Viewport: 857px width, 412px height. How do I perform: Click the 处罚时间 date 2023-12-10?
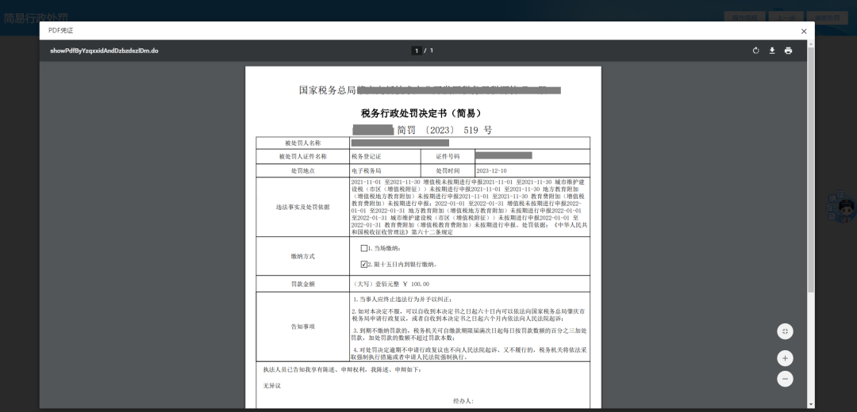[x=491, y=170]
